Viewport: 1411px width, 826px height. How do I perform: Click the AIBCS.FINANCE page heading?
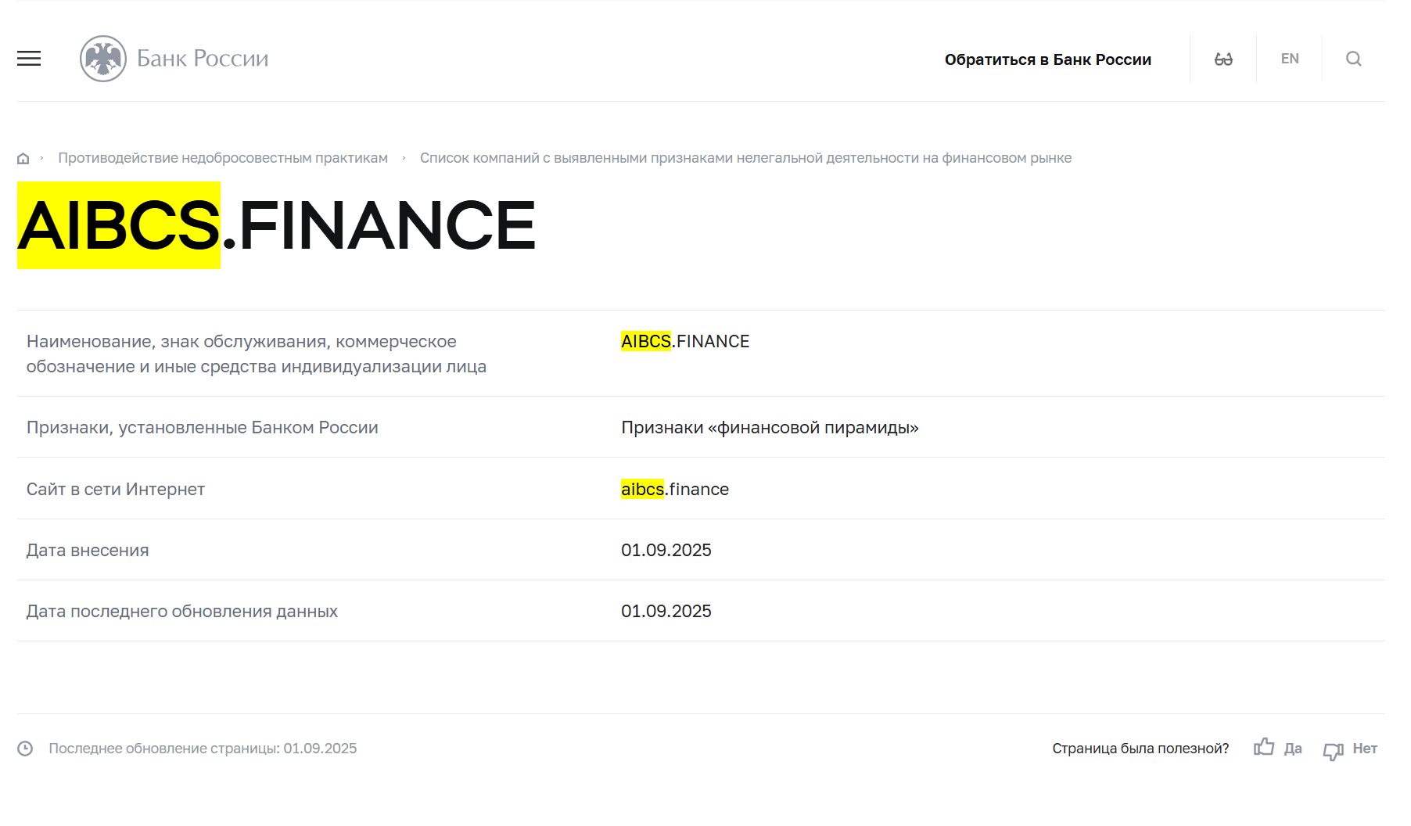[x=277, y=225]
